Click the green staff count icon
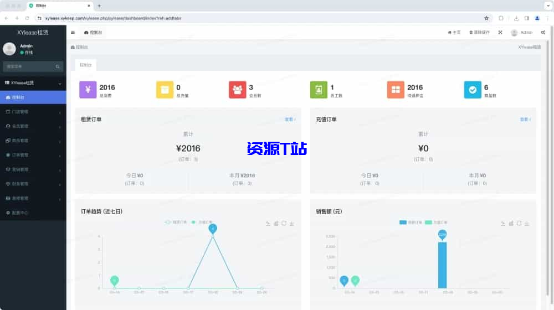The width and height of the screenshot is (554, 310). tap(319, 90)
